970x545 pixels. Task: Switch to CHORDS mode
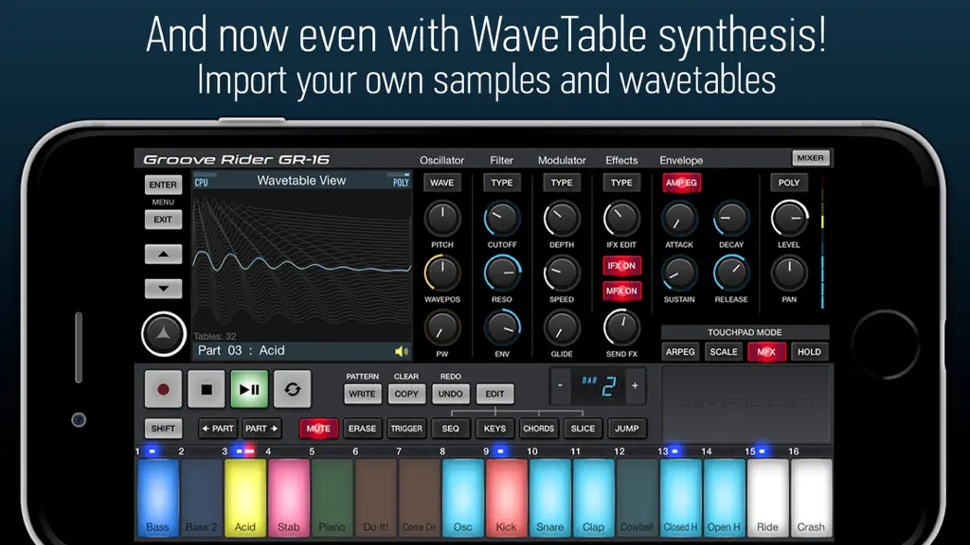click(x=539, y=429)
